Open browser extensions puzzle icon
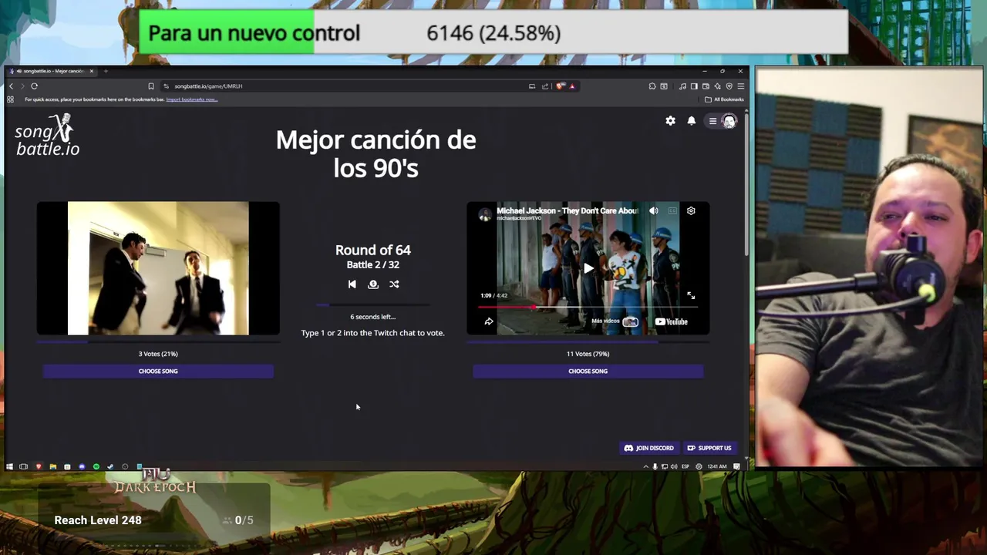 click(x=652, y=86)
